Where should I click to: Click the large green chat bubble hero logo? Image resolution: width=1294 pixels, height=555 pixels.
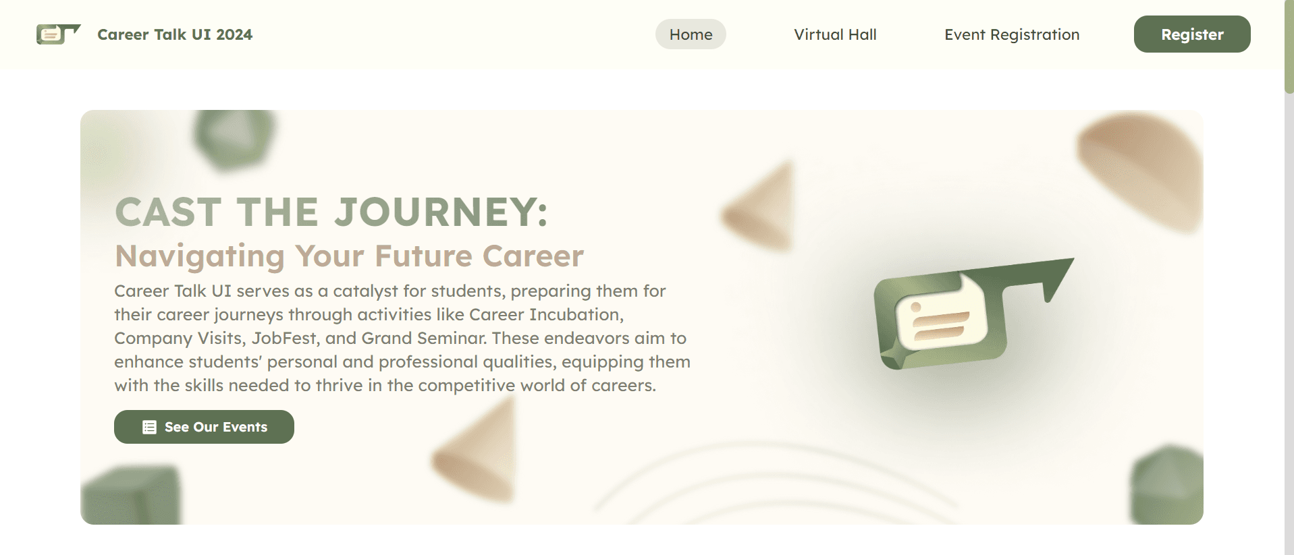(x=972, y=314)
